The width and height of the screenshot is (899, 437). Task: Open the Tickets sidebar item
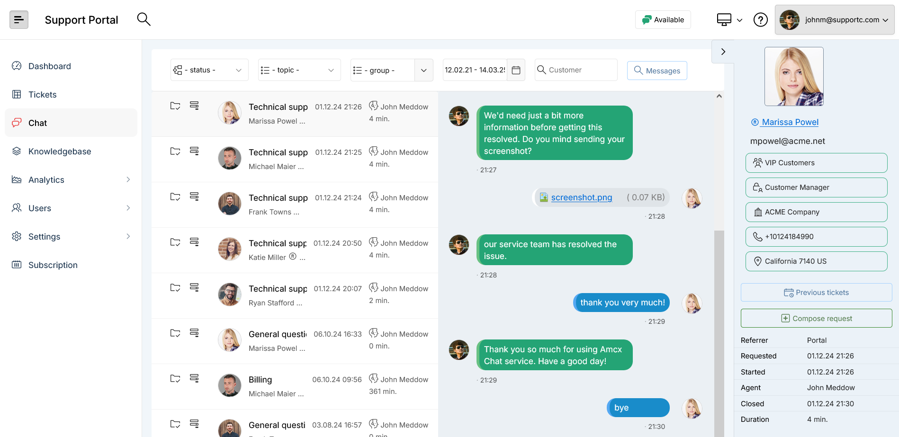tap(43, 95)
